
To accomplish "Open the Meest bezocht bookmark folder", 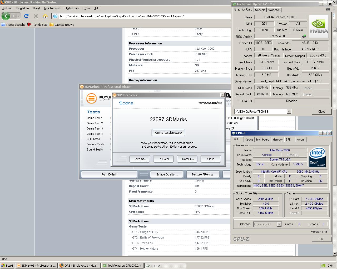I will (x=13, y=25).
